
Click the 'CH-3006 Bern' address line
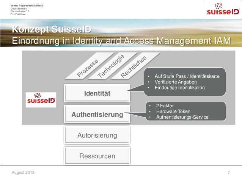[18, 14]
